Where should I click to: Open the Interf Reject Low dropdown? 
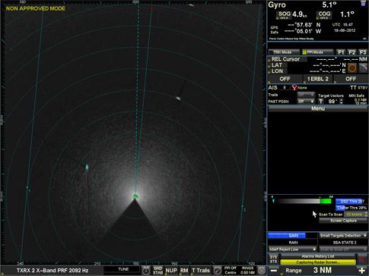point(293,249)
